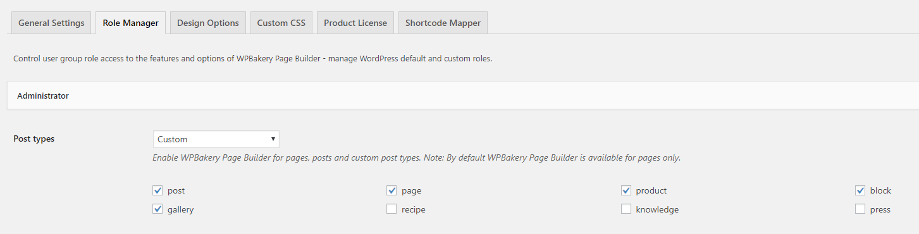Enable the knowledge post type checkbox
This screenshot has height=234, width=919.
pyautogui.click(x=626, y=209)
